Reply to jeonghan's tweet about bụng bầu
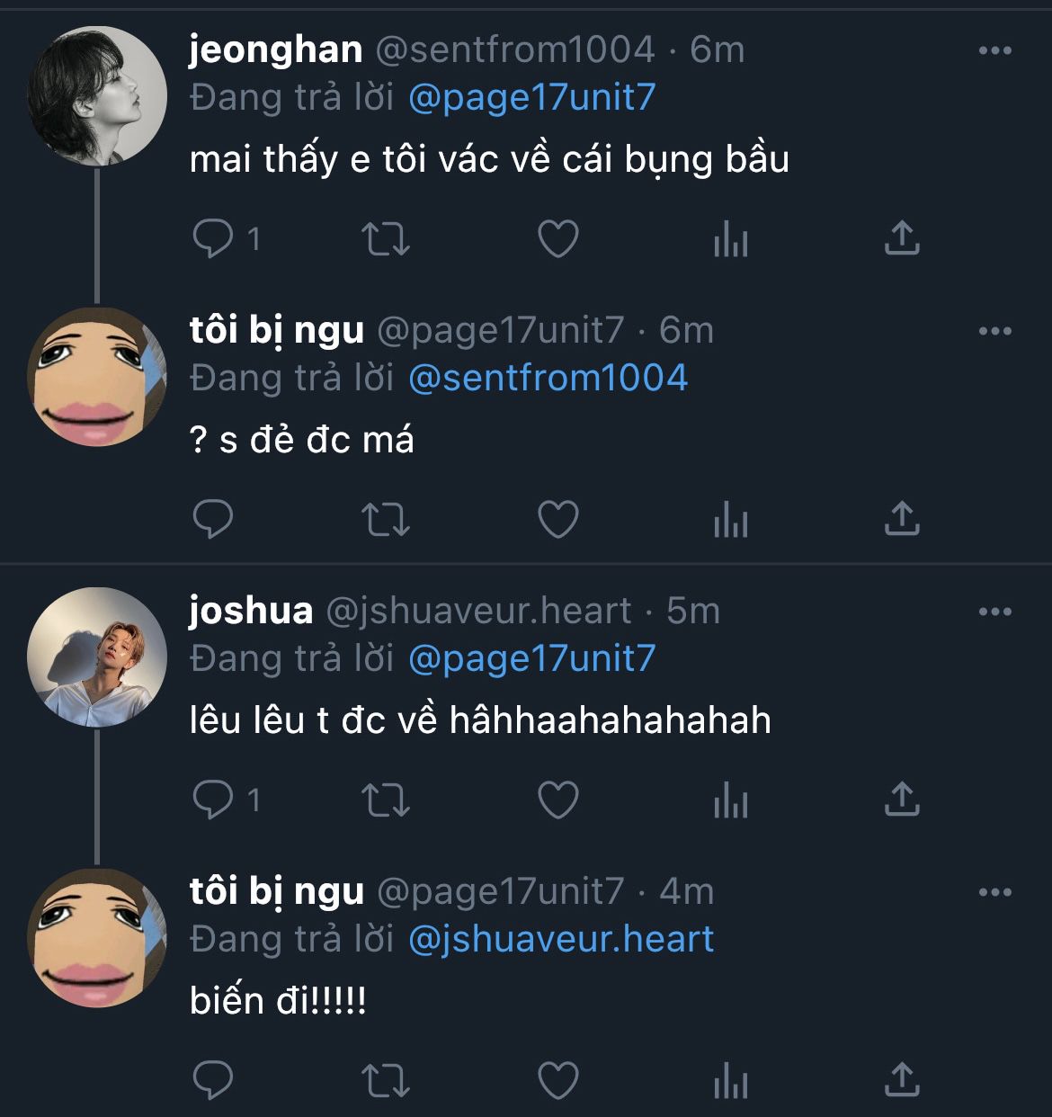 coord(214,238)
